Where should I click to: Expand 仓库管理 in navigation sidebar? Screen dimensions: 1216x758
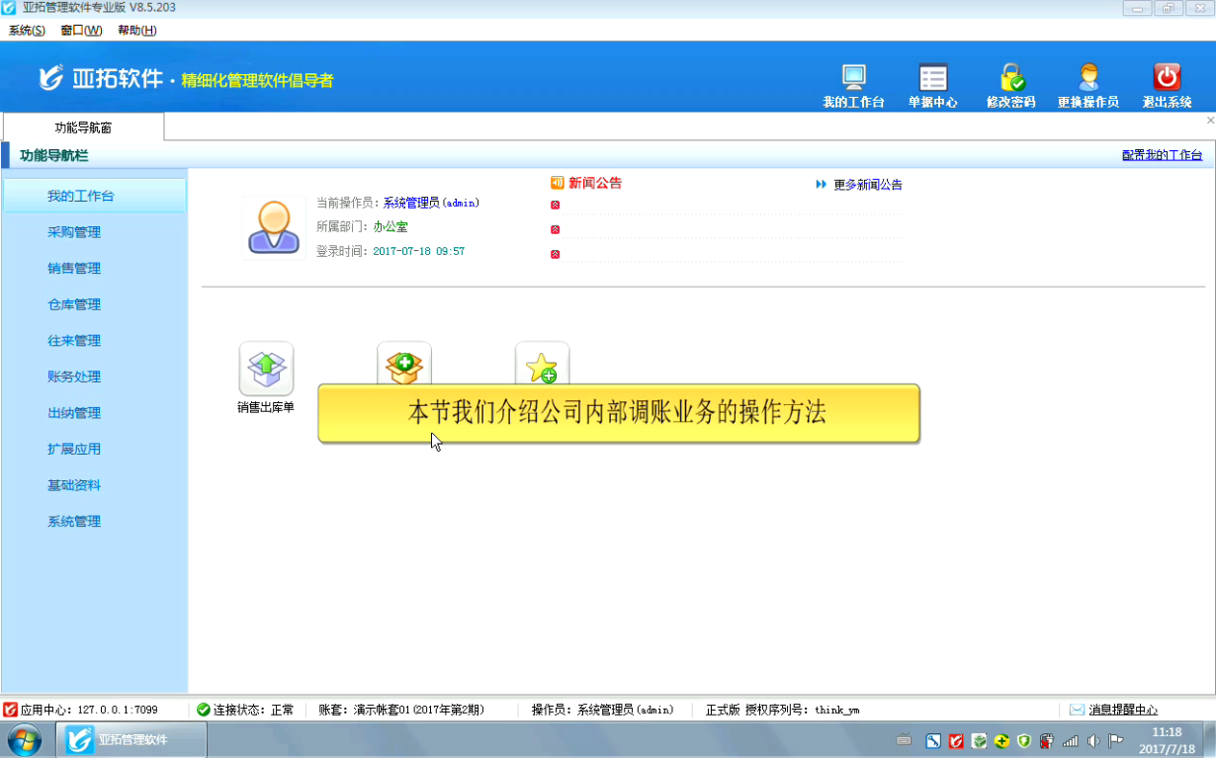(x=74, y=304)
